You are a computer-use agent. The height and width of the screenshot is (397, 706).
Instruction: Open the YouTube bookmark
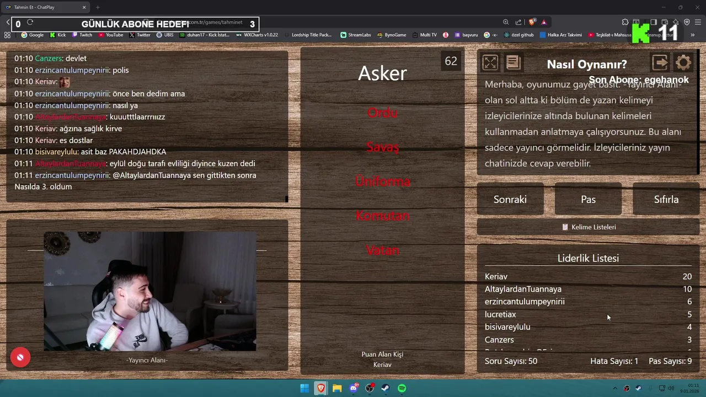pos(111,35)
